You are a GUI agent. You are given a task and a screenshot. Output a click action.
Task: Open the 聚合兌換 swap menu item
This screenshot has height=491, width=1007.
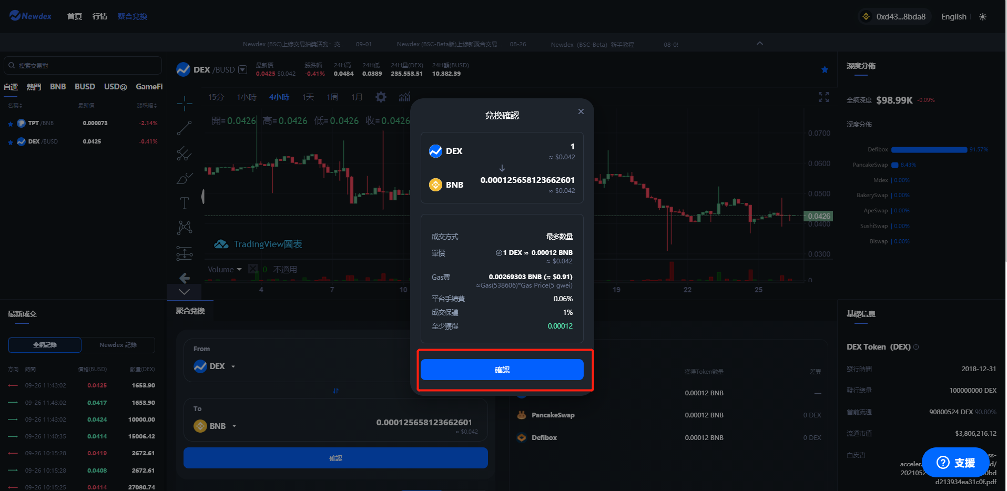133,17
